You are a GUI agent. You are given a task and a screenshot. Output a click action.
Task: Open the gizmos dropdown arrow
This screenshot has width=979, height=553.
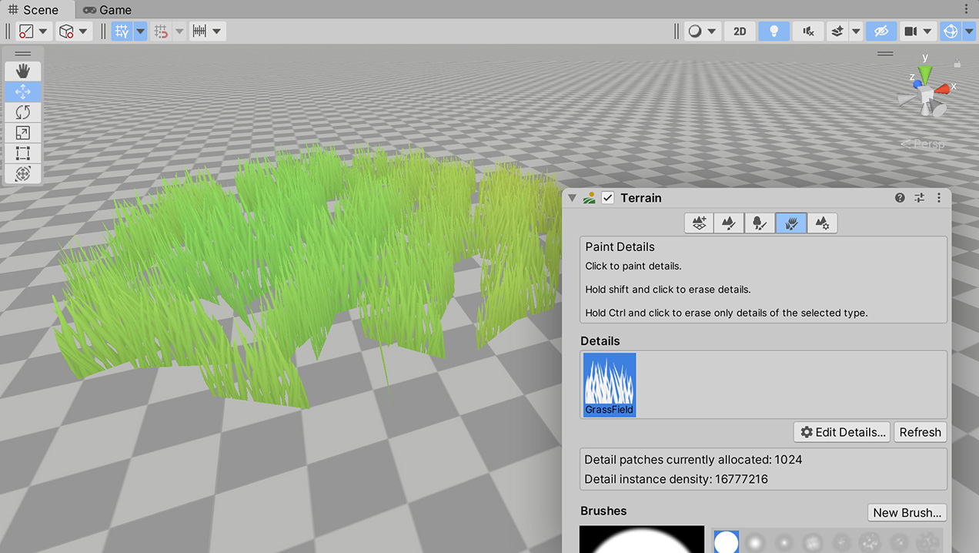[x=967, y=31]
